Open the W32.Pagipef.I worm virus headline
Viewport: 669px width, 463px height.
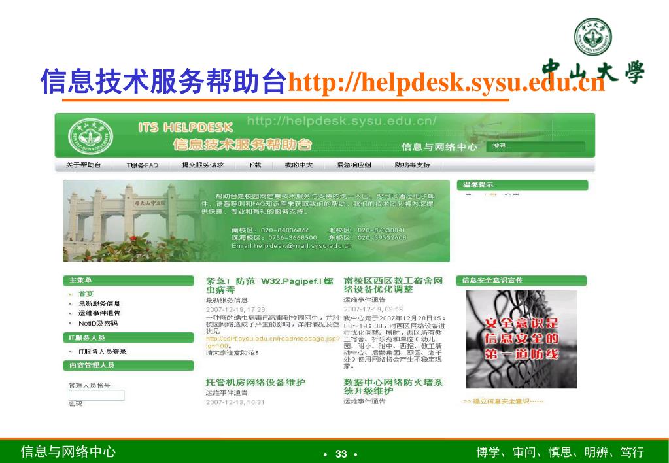(x=269, y=285)
